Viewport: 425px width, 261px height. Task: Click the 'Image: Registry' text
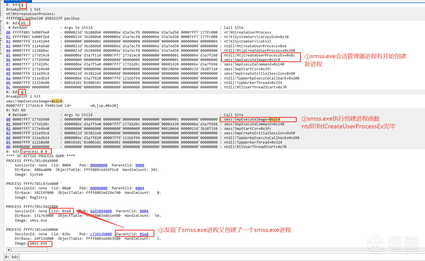click(31, 197)
